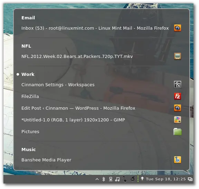
Task: Click the window list applet at panel end
Action: click(x=190, y=179)
